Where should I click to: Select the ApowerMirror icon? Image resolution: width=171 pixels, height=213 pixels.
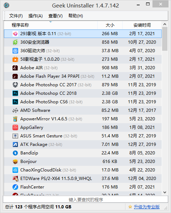pyautogui.click(x=15, y=119)
